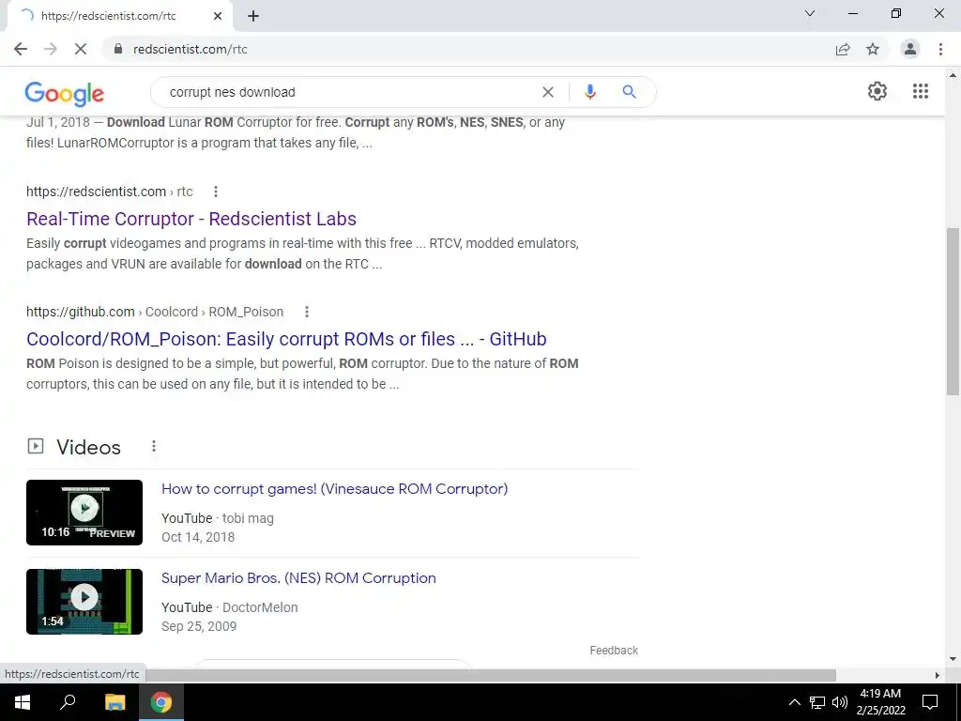Click the Feedback link
961x721 pixels.
tap(614, 651)
